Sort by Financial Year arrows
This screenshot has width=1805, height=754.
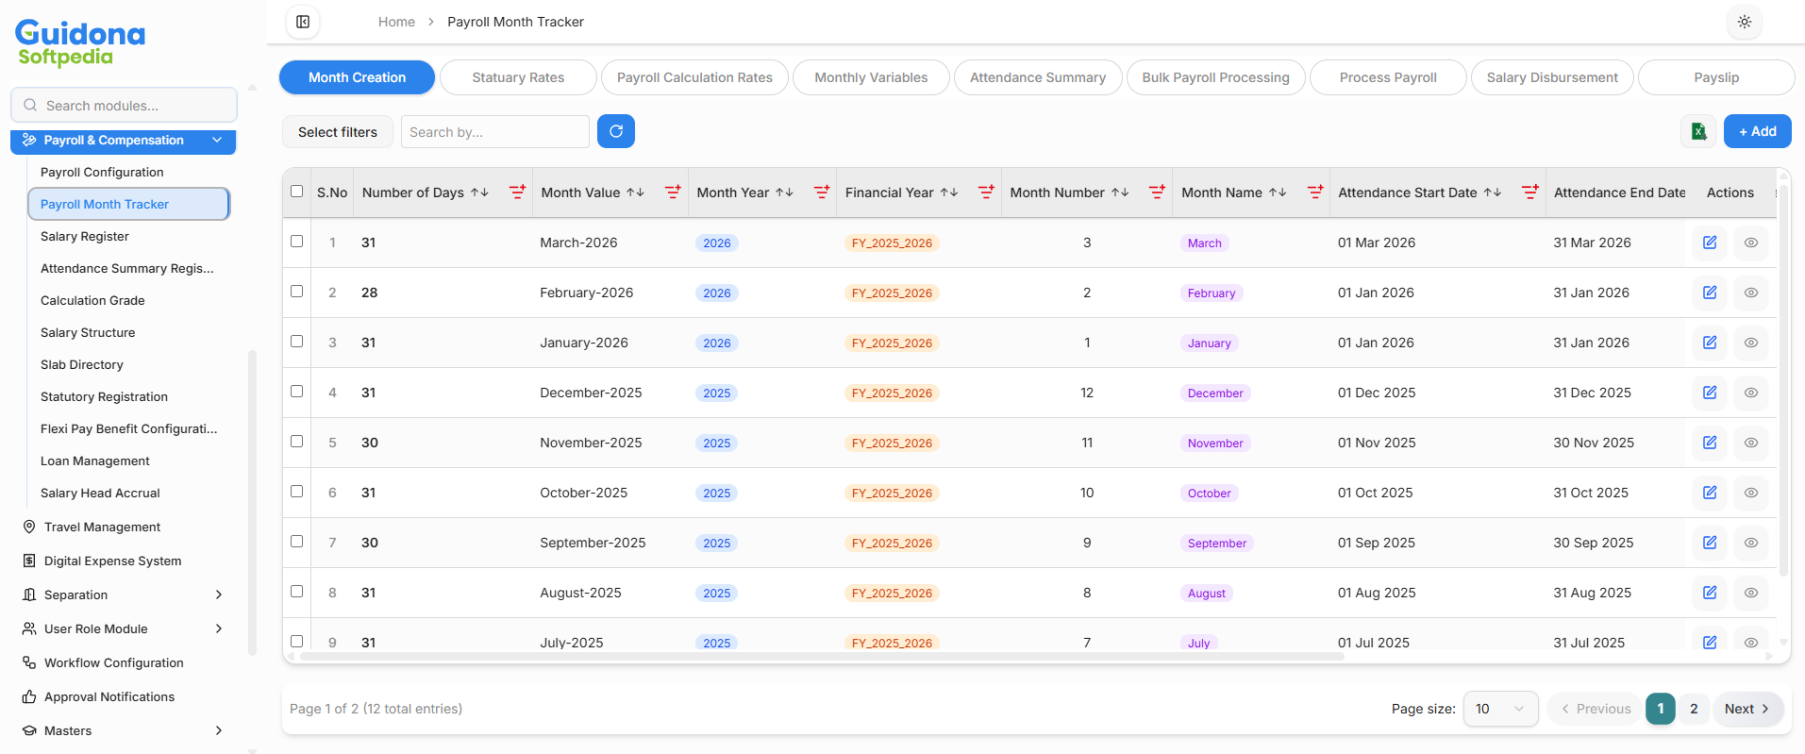pos(949,193)
